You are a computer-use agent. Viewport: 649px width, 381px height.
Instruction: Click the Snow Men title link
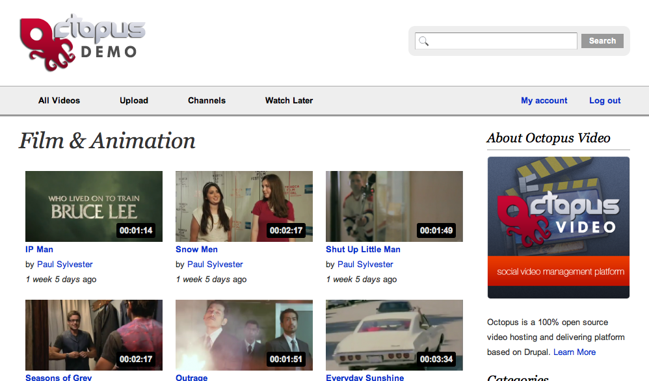196,250
